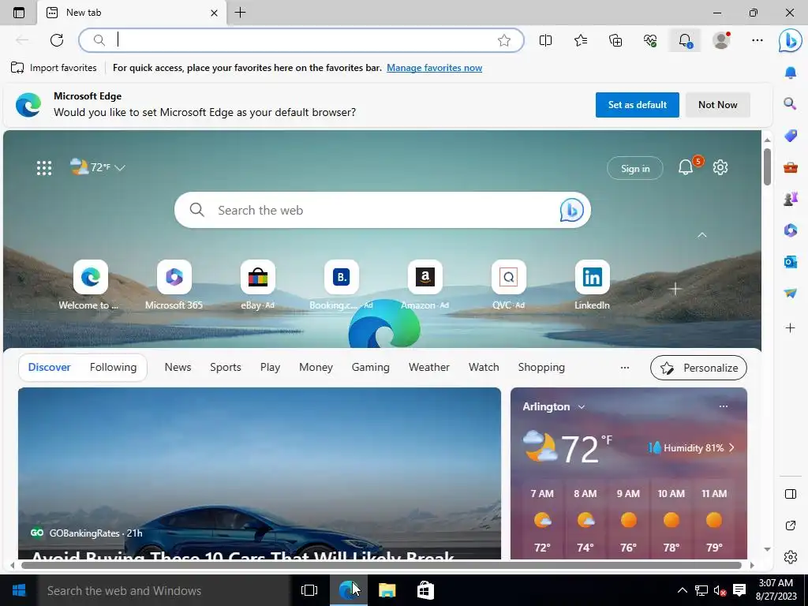Open sidebar Microsoft 365 icon
The width and height of the screenshot is (808, 606).
pyautogui.click(x=791, y=230)
